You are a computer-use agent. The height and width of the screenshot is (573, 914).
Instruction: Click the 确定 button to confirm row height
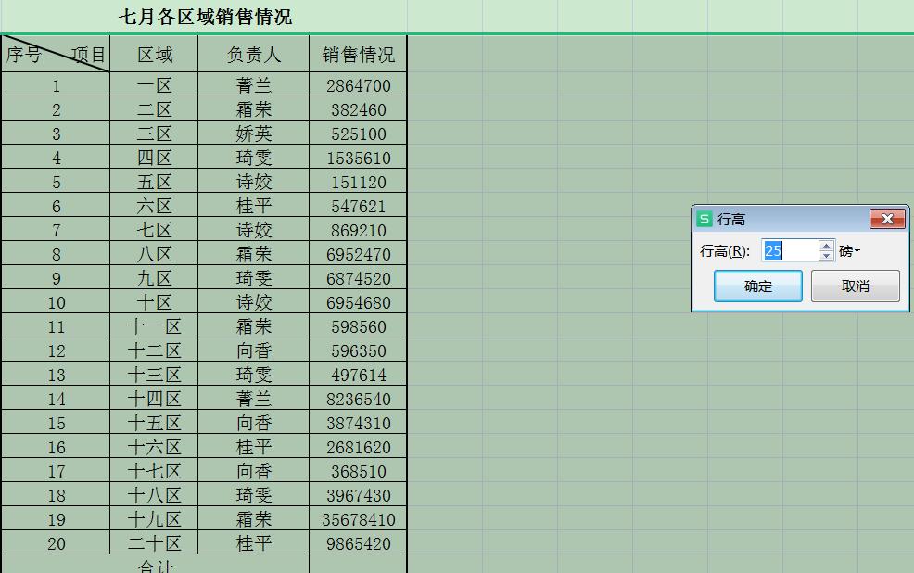(759, 286)
